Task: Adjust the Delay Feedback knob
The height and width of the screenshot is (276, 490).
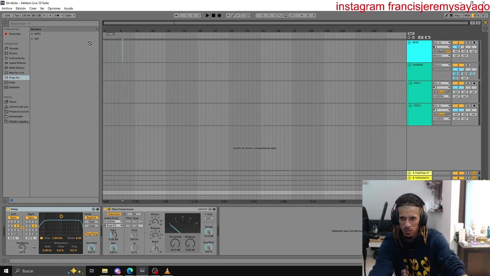Action: (22, 248)
